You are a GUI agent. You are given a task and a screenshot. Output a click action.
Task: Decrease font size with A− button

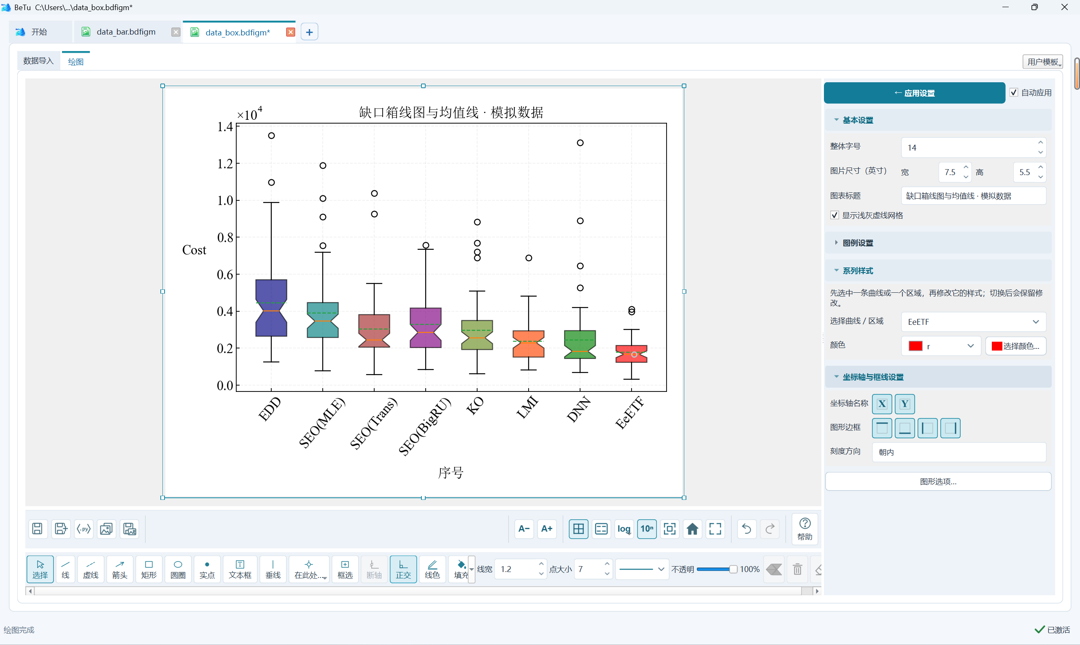(524, 529)
